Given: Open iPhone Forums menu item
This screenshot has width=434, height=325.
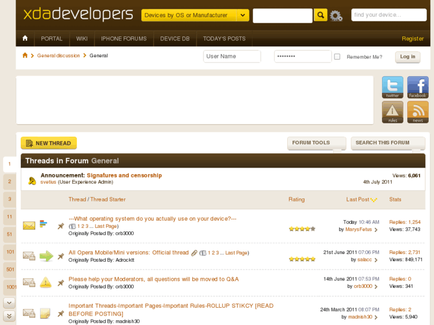Looking at the screenshot, I should (x=124, y=38).
